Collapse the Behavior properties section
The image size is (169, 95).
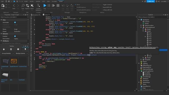[x=1, y=34]
